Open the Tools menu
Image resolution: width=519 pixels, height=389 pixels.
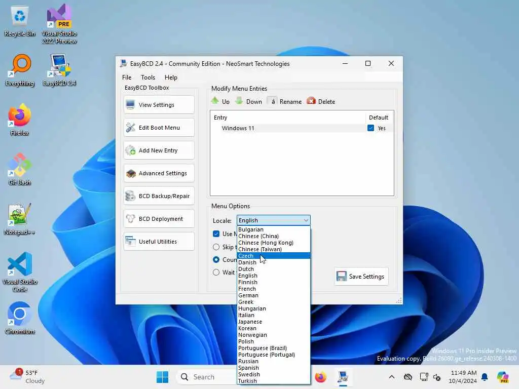[148, 77]
